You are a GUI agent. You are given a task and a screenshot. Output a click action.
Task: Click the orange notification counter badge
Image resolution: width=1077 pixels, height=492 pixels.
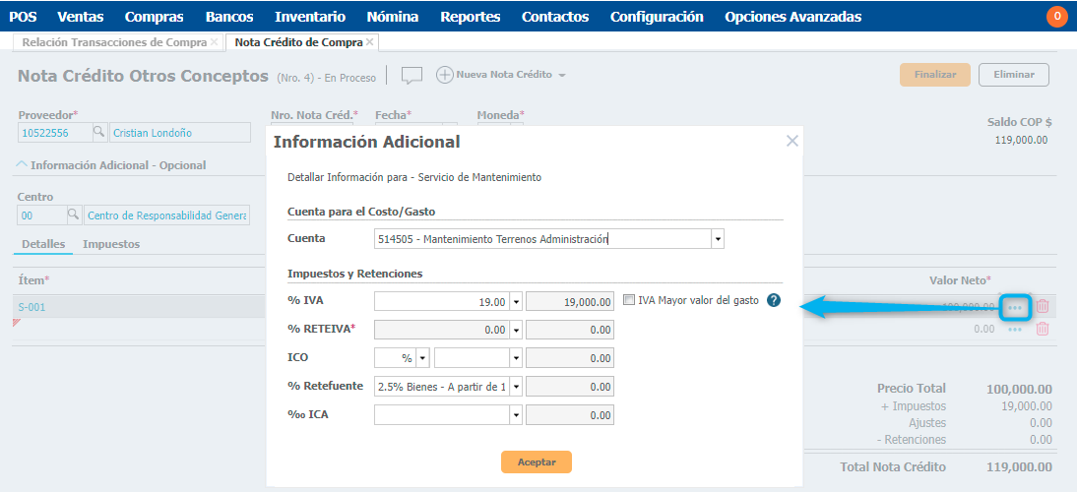pyautogui.click(x=1057, y=17)
